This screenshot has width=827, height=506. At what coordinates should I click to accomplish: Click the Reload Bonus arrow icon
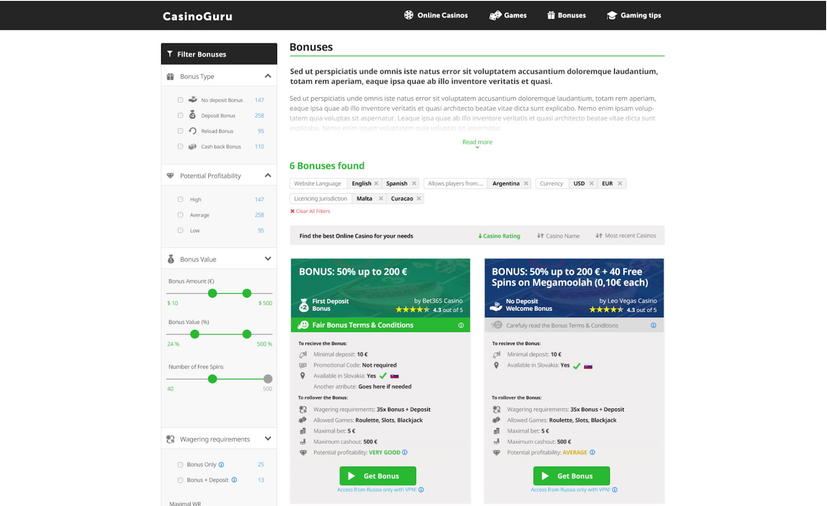click(192, 131)
